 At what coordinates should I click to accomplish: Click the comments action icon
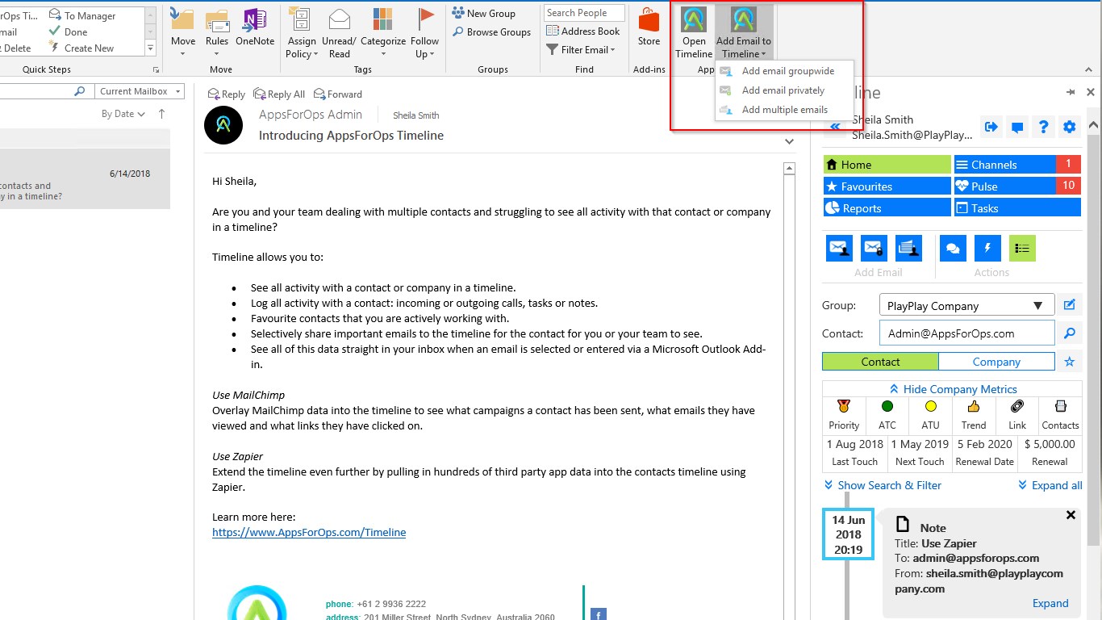click(953, 249)
